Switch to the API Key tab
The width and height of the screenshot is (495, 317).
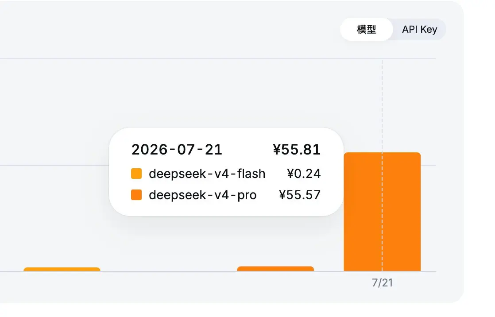[x=420, y=29]
